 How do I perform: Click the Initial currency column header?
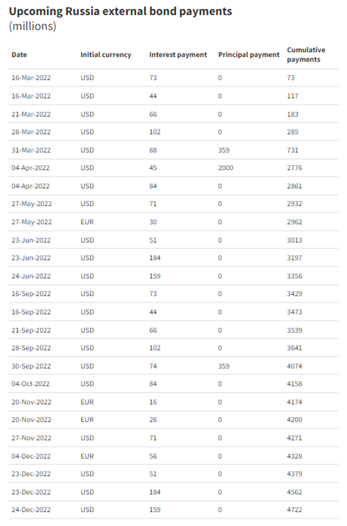106,55
